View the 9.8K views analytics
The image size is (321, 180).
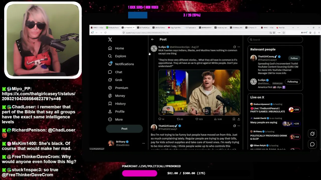pyautogui.click(x=218, y=119)
